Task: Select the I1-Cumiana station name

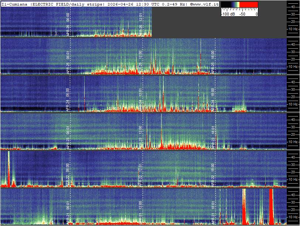Action: pyautogui.click(x=14, y=4)
